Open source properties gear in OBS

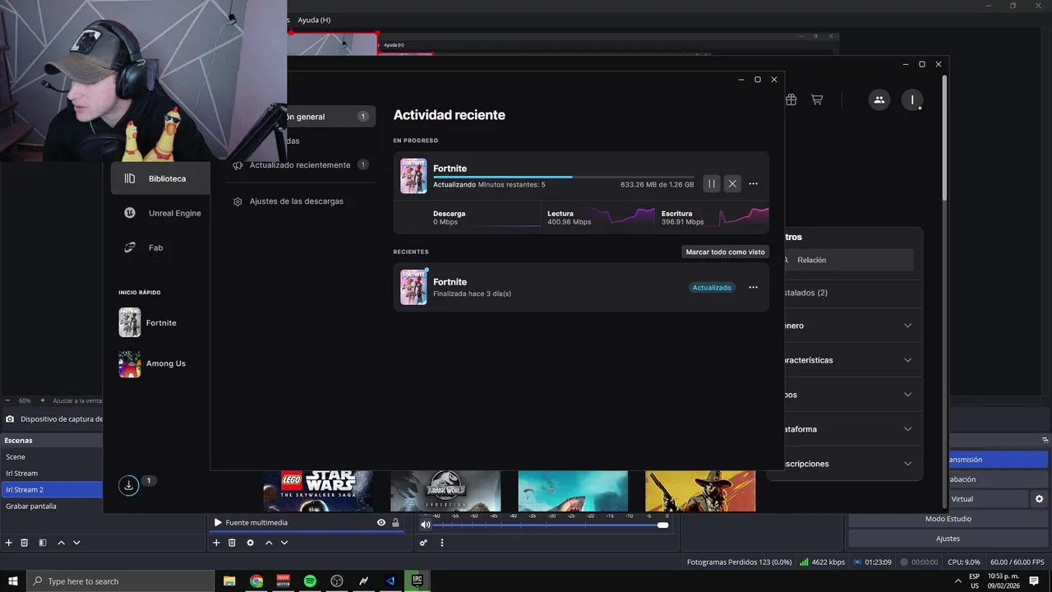(251, 543)
